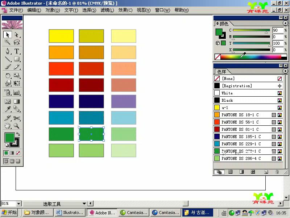This screenshot has height=218, width=290.
Task: Select the Warp tool
Action: point(8,83)
